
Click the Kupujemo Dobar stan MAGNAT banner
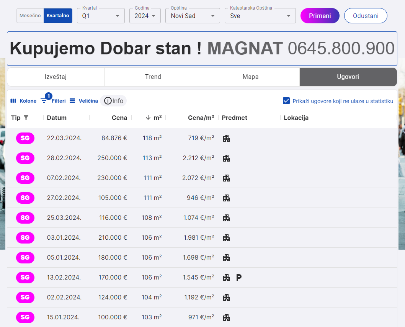202,49
